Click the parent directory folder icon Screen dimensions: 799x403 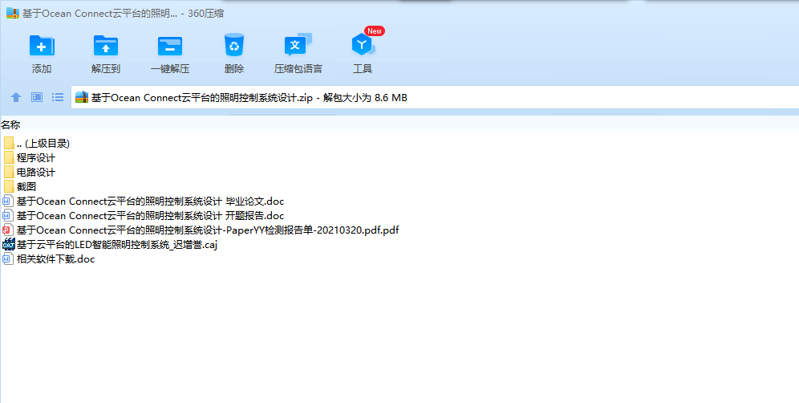tap(9, 143)
